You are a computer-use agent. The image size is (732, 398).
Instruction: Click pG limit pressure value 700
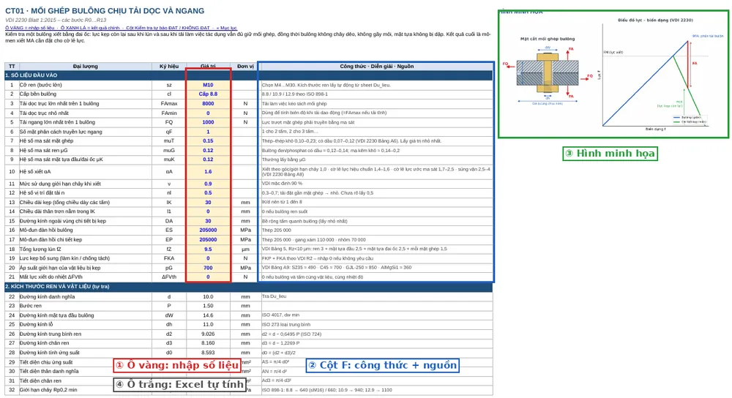tap(208, 268)
